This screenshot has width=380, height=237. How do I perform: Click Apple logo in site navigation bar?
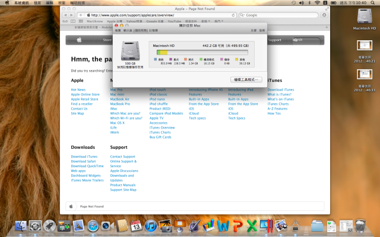79,40
